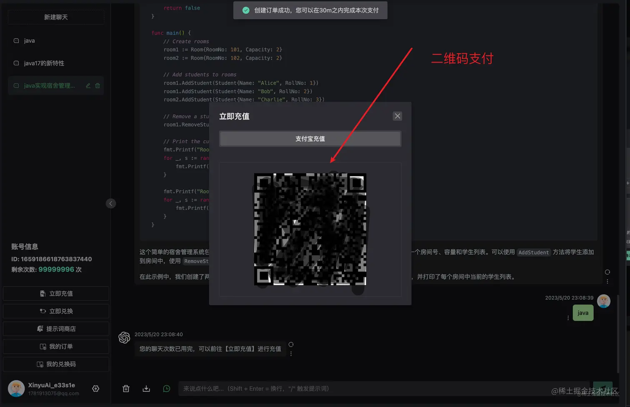
Task: Open 我的兑换码 redemption codes
Action: pos(56,364)
